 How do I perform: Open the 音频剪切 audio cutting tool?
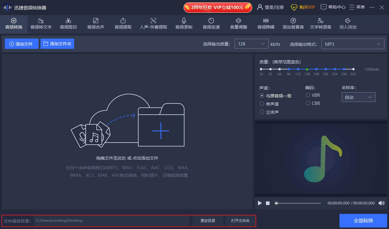(x=68, y=24)
